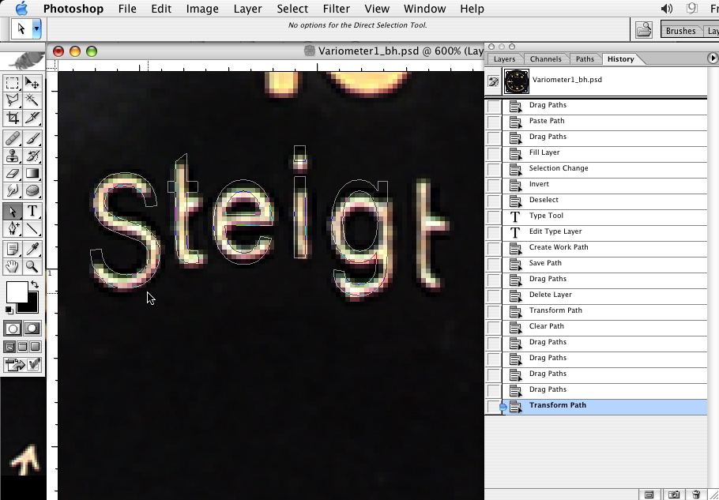Click the Hand tool
This screenshot has width=719, height=500.
[x=13, y=267]
